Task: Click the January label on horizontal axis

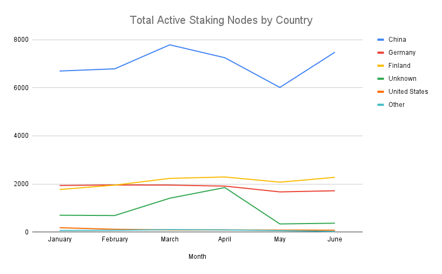Action: coord(60,239)
